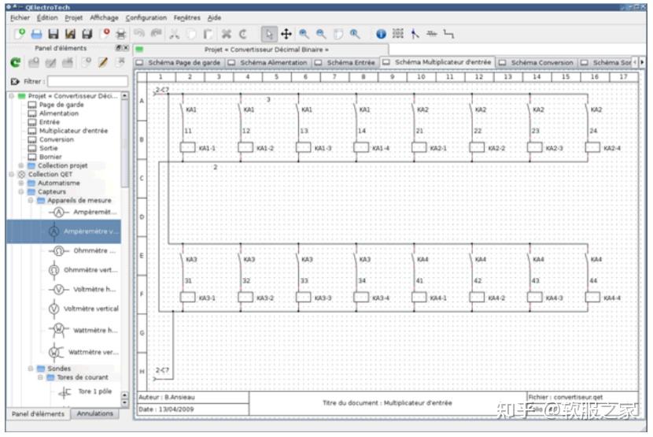Click the Save All icon

point(87,34)
